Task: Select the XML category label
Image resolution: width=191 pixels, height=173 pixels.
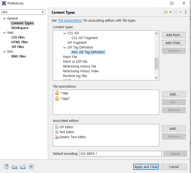Action: click(10, 52)
